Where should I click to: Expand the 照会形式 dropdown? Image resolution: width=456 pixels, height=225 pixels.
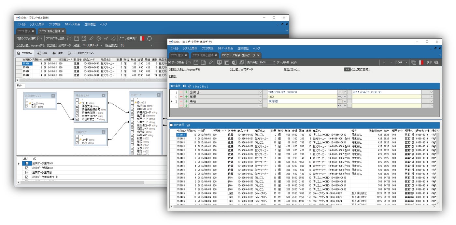coord(152,45)
